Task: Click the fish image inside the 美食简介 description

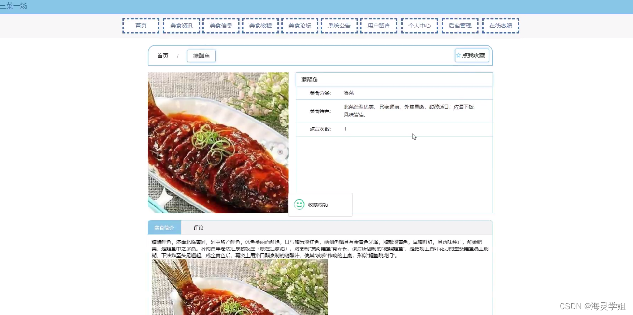Action: pyautogui.click(x=239, y=287)
